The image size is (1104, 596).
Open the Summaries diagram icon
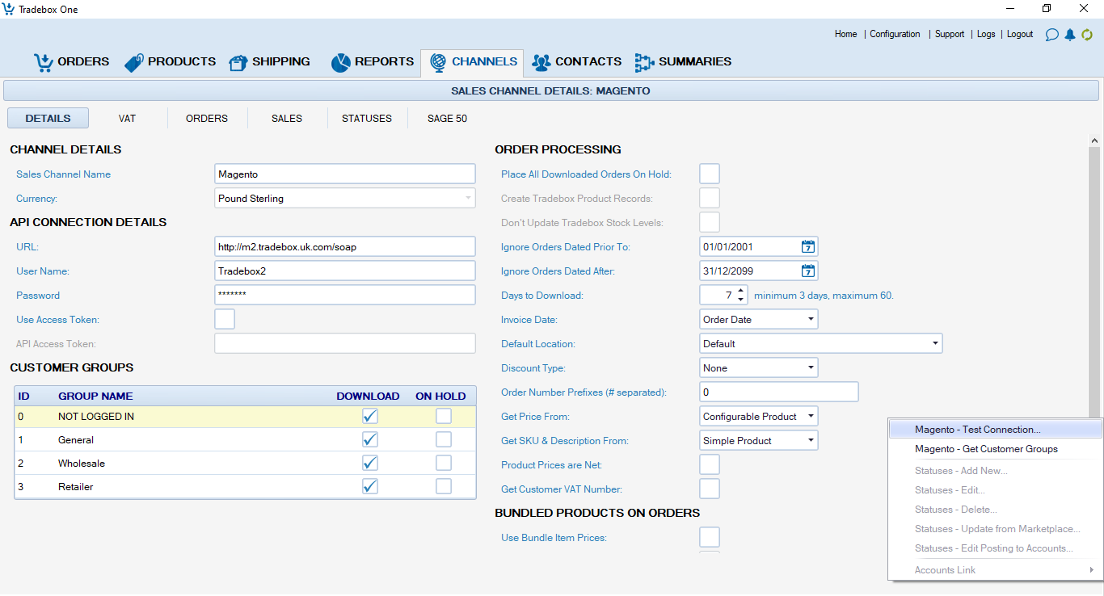click(644, 62)
